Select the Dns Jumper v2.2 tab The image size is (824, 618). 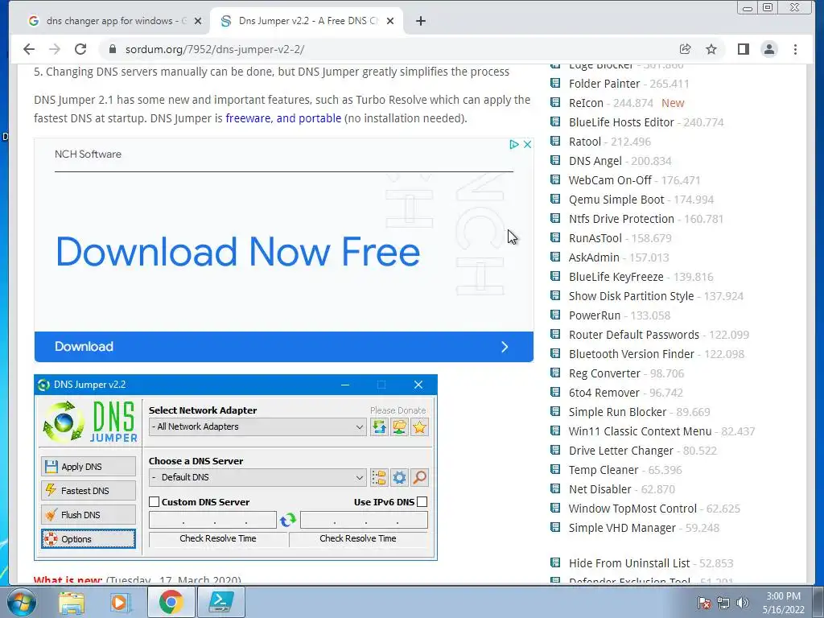(x=307, y=21)
